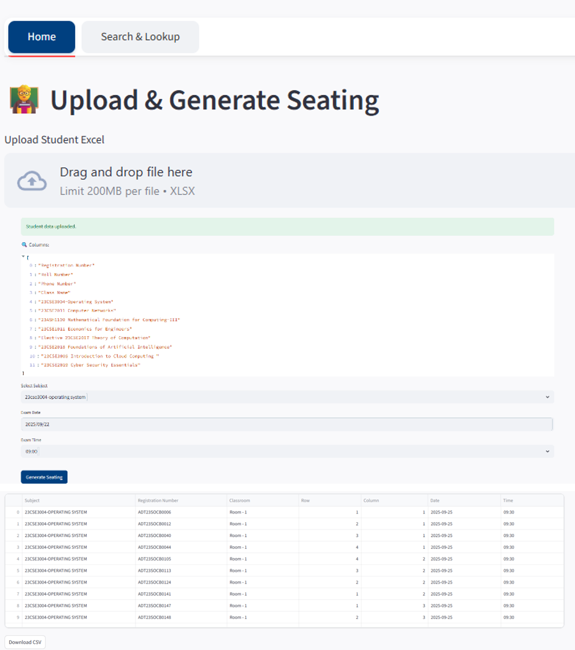Select the "Theory of Computation" JSON entry

[x=94, y=338]
